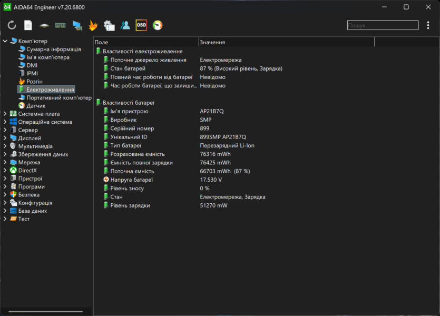440x316 pixels.
Task: Open the user account toolbar icon
Action: [125, 25]
